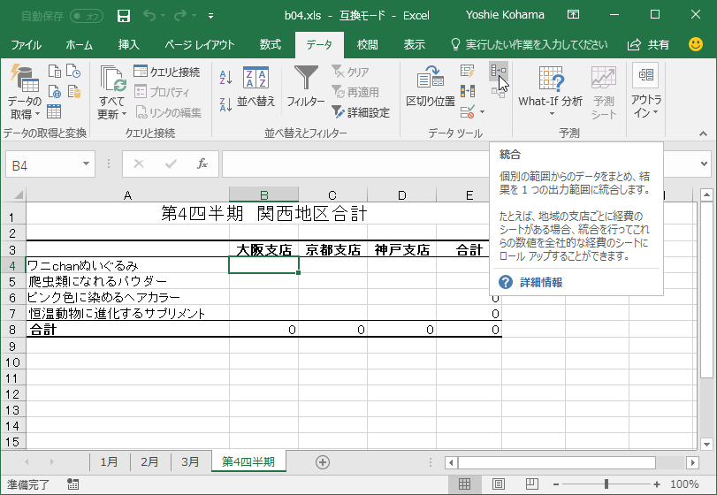Click the Remove Duplicates icon
Viewport: 717px width, 495px height.
[x=467, y=91]
